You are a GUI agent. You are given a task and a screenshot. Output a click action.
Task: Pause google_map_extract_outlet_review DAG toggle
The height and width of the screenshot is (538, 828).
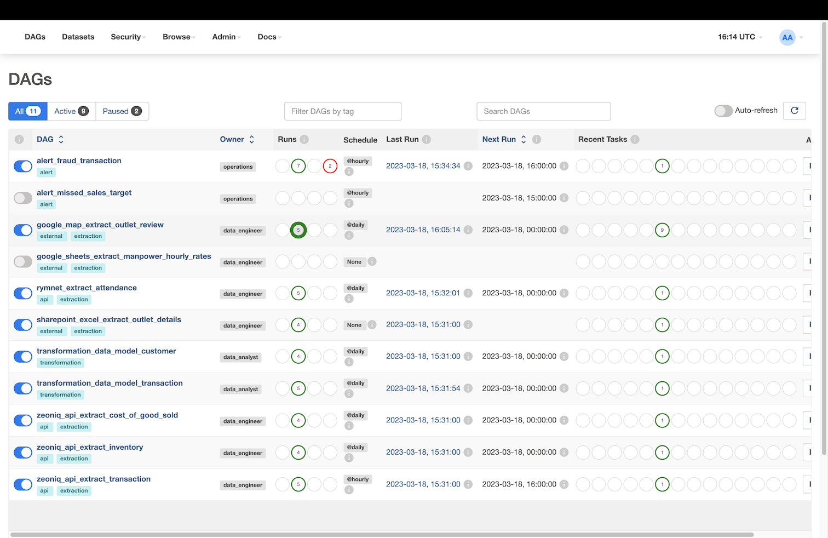(23, 230)
